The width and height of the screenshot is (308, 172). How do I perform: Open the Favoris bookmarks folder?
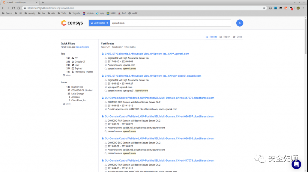point(7,13)
